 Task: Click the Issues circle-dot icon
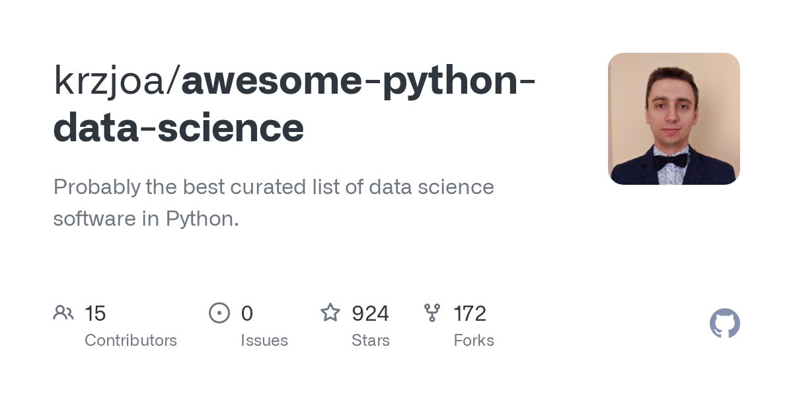pyautogui.click(x=219, y=313)
